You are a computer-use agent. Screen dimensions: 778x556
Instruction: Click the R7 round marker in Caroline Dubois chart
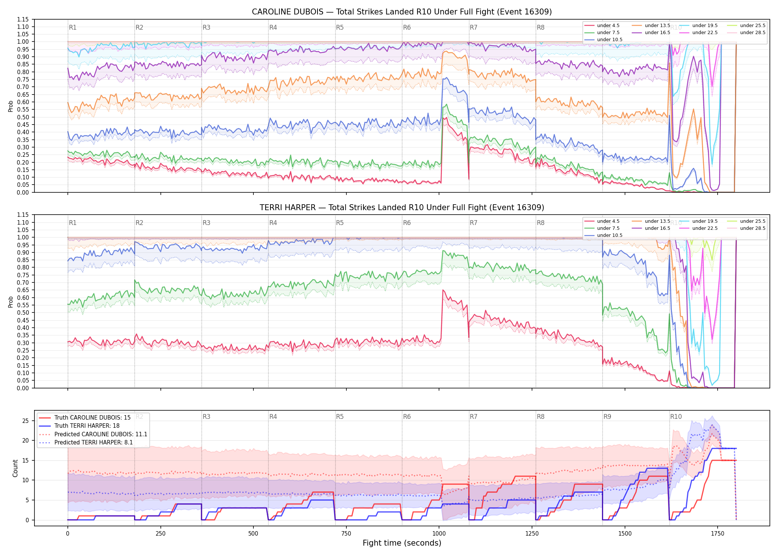coord(473,27)
